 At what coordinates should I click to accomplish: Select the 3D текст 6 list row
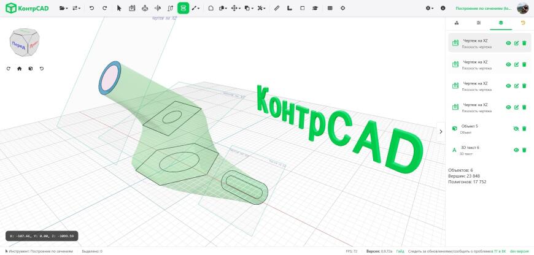click(489, 150)
